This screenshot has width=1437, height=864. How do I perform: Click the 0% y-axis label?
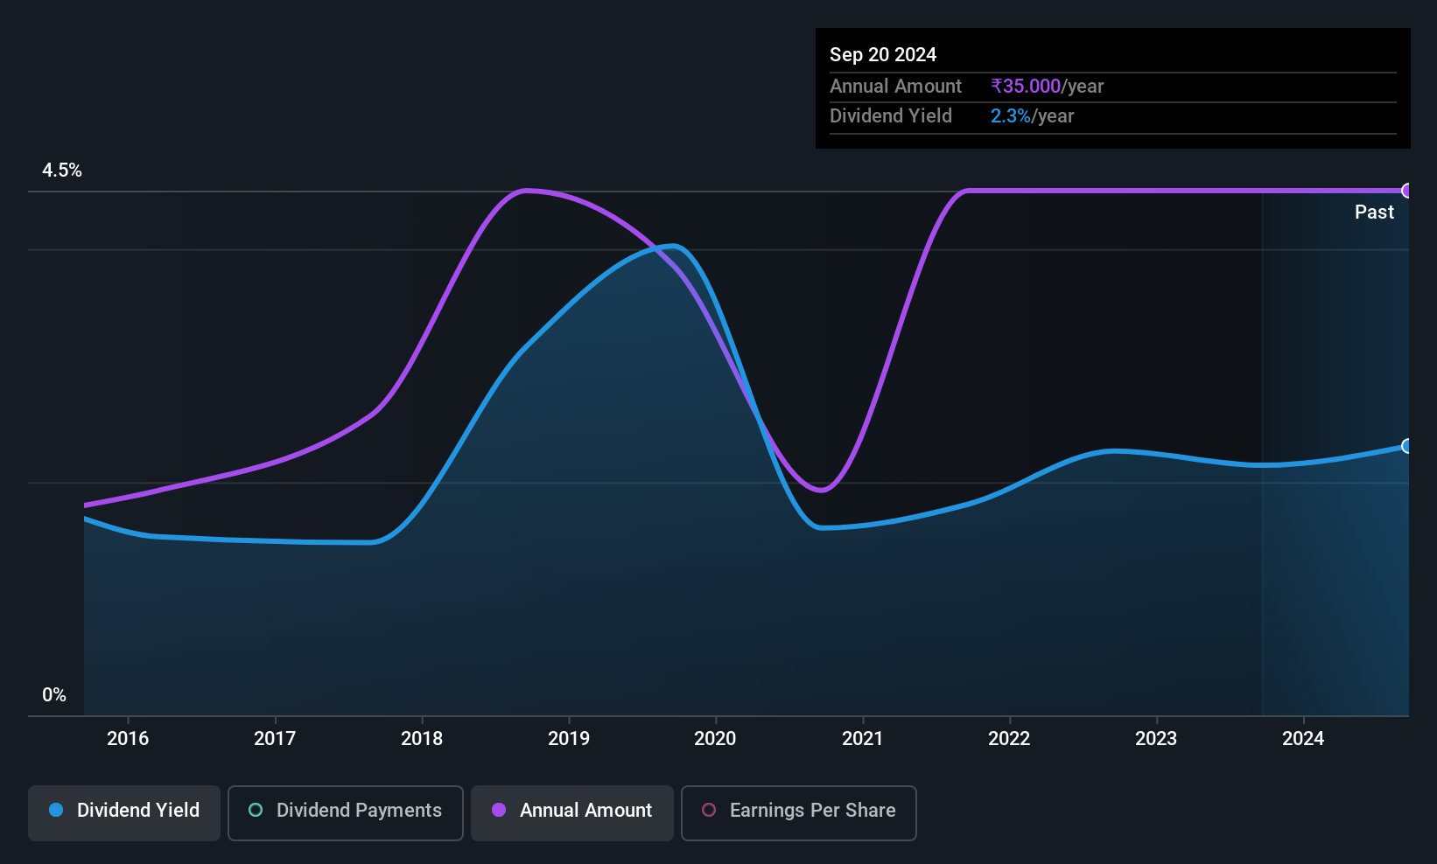click(54, 695)
